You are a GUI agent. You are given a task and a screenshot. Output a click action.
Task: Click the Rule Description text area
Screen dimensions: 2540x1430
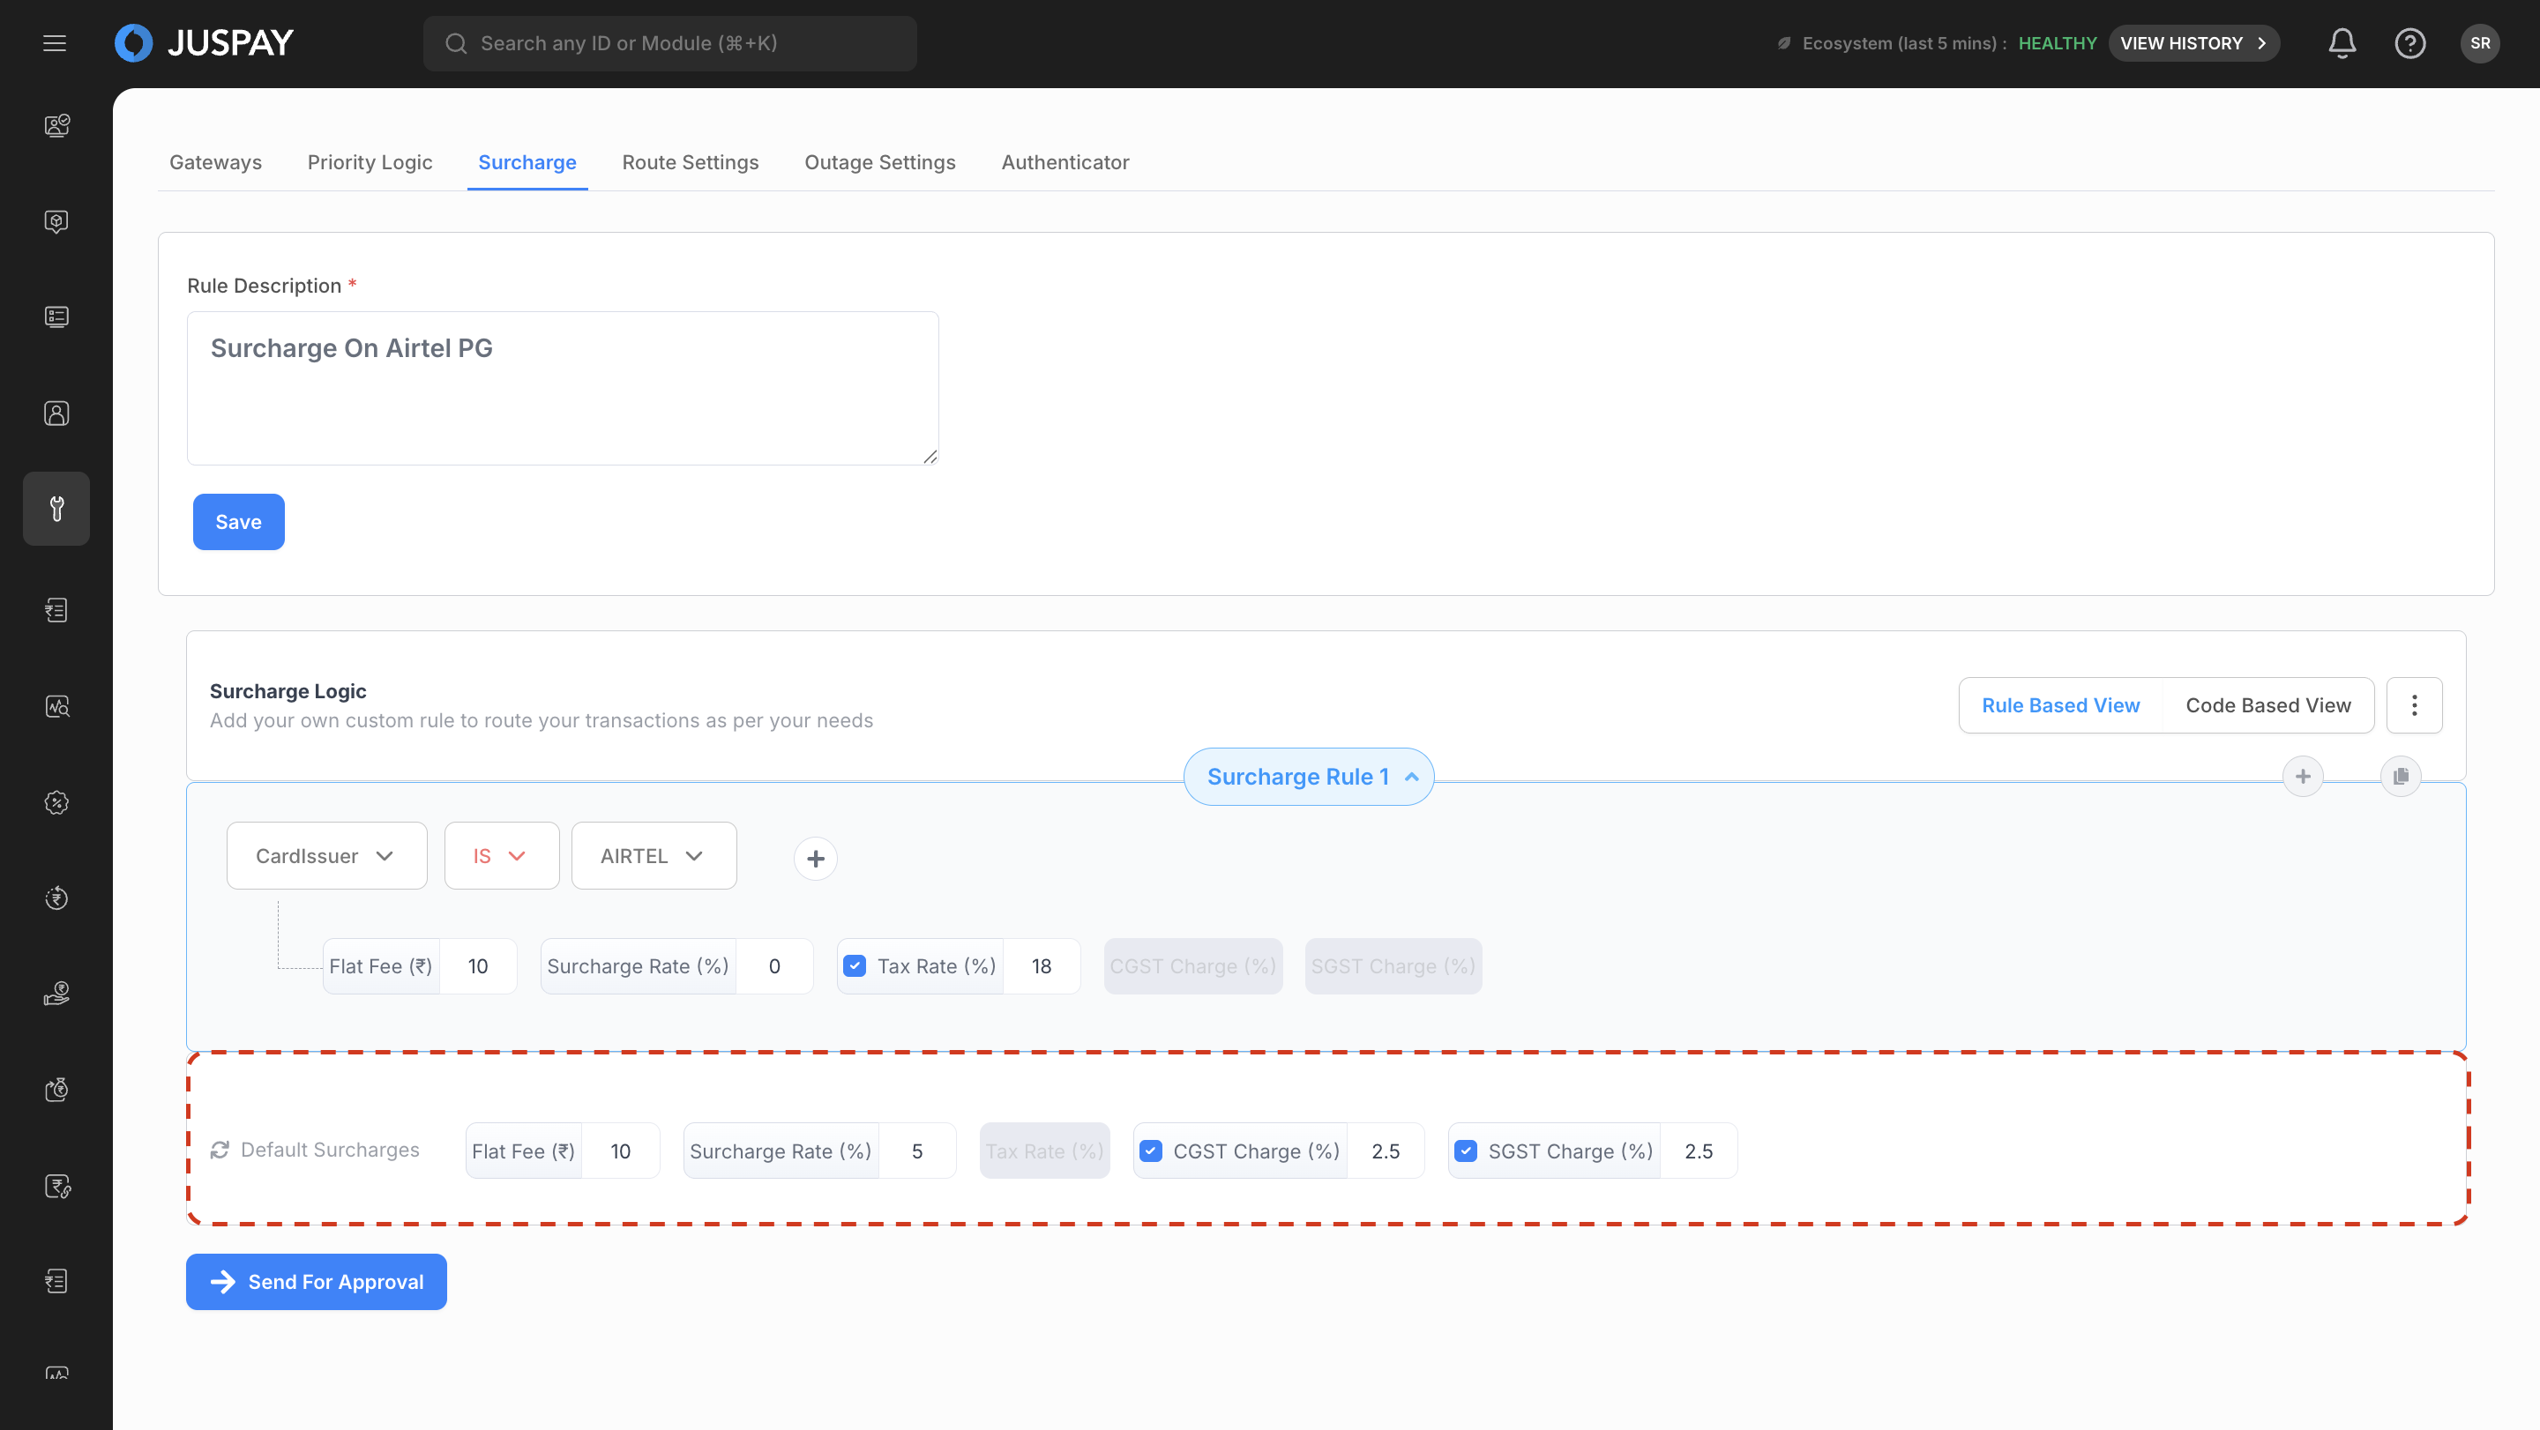[562, 388]
